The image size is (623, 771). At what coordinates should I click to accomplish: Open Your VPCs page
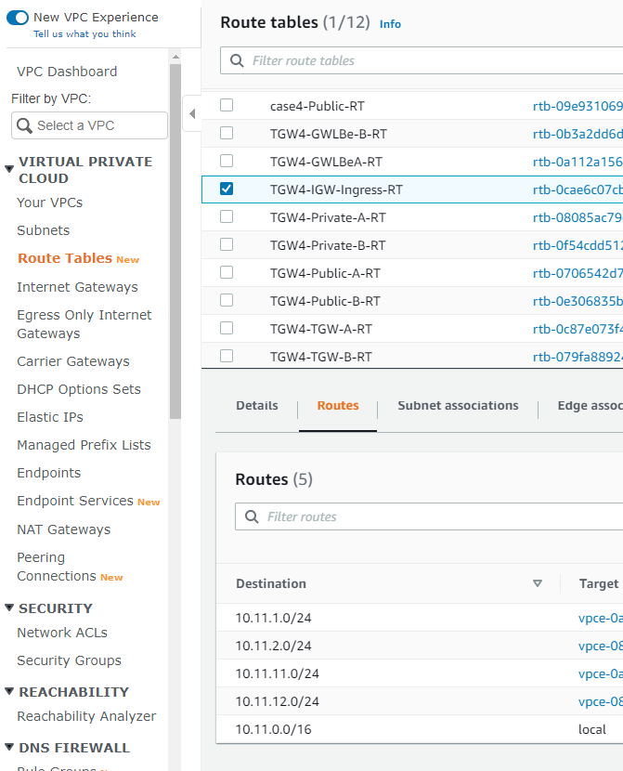coord(49,203)
